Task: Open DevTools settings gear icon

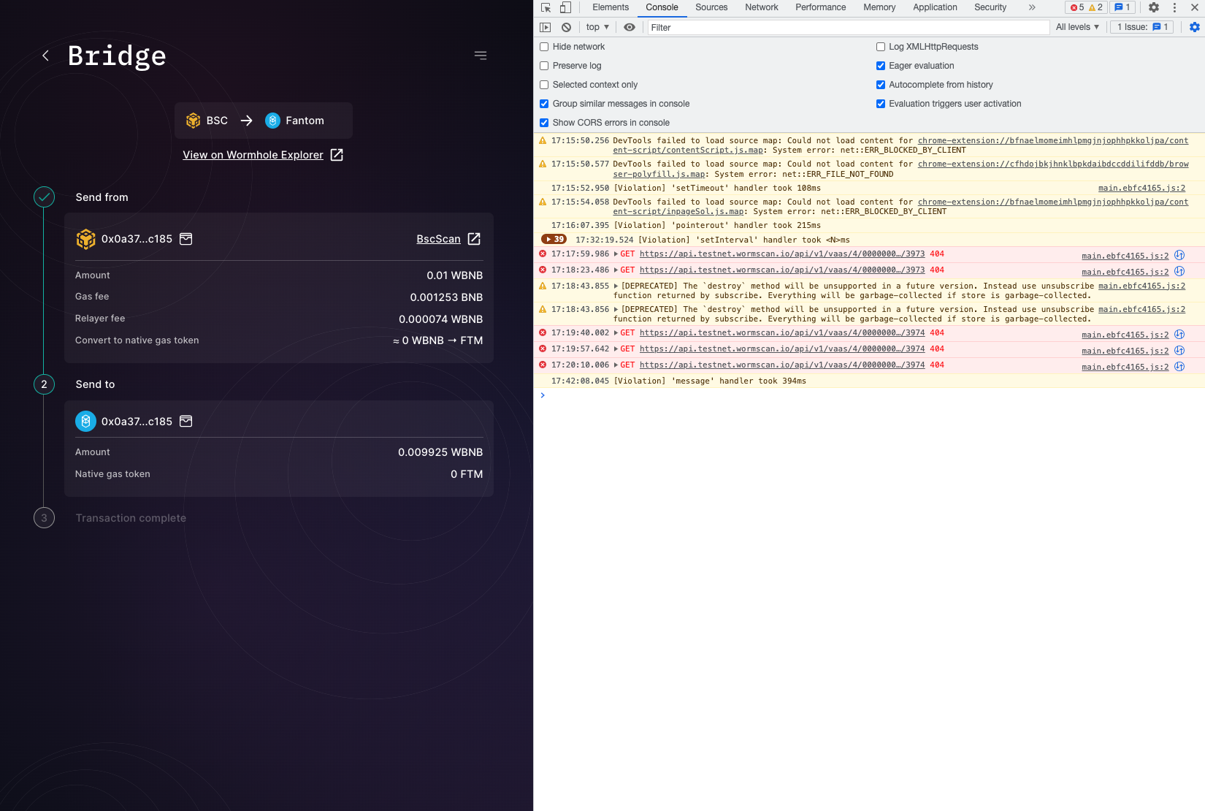Action: pyautogui.click(x=1153, y=7)
